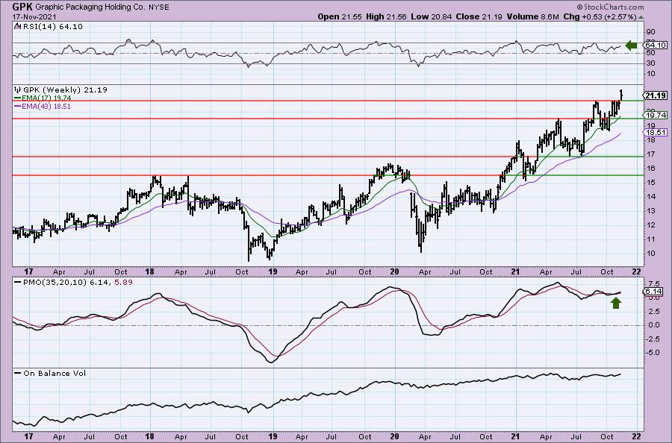Click the EMA(17) 19.74 legend text
Viewport: 672px width, 443px height.
tap(46, 98)
